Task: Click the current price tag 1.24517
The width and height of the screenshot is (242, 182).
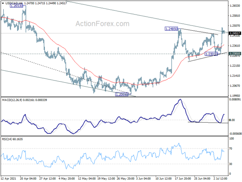Action: pos(235,33)
